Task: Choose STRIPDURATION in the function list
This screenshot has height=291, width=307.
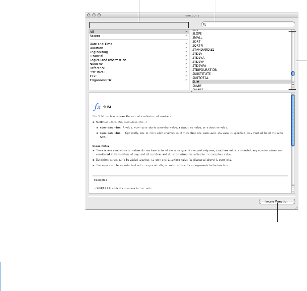Action: click(x=241, y=70)
